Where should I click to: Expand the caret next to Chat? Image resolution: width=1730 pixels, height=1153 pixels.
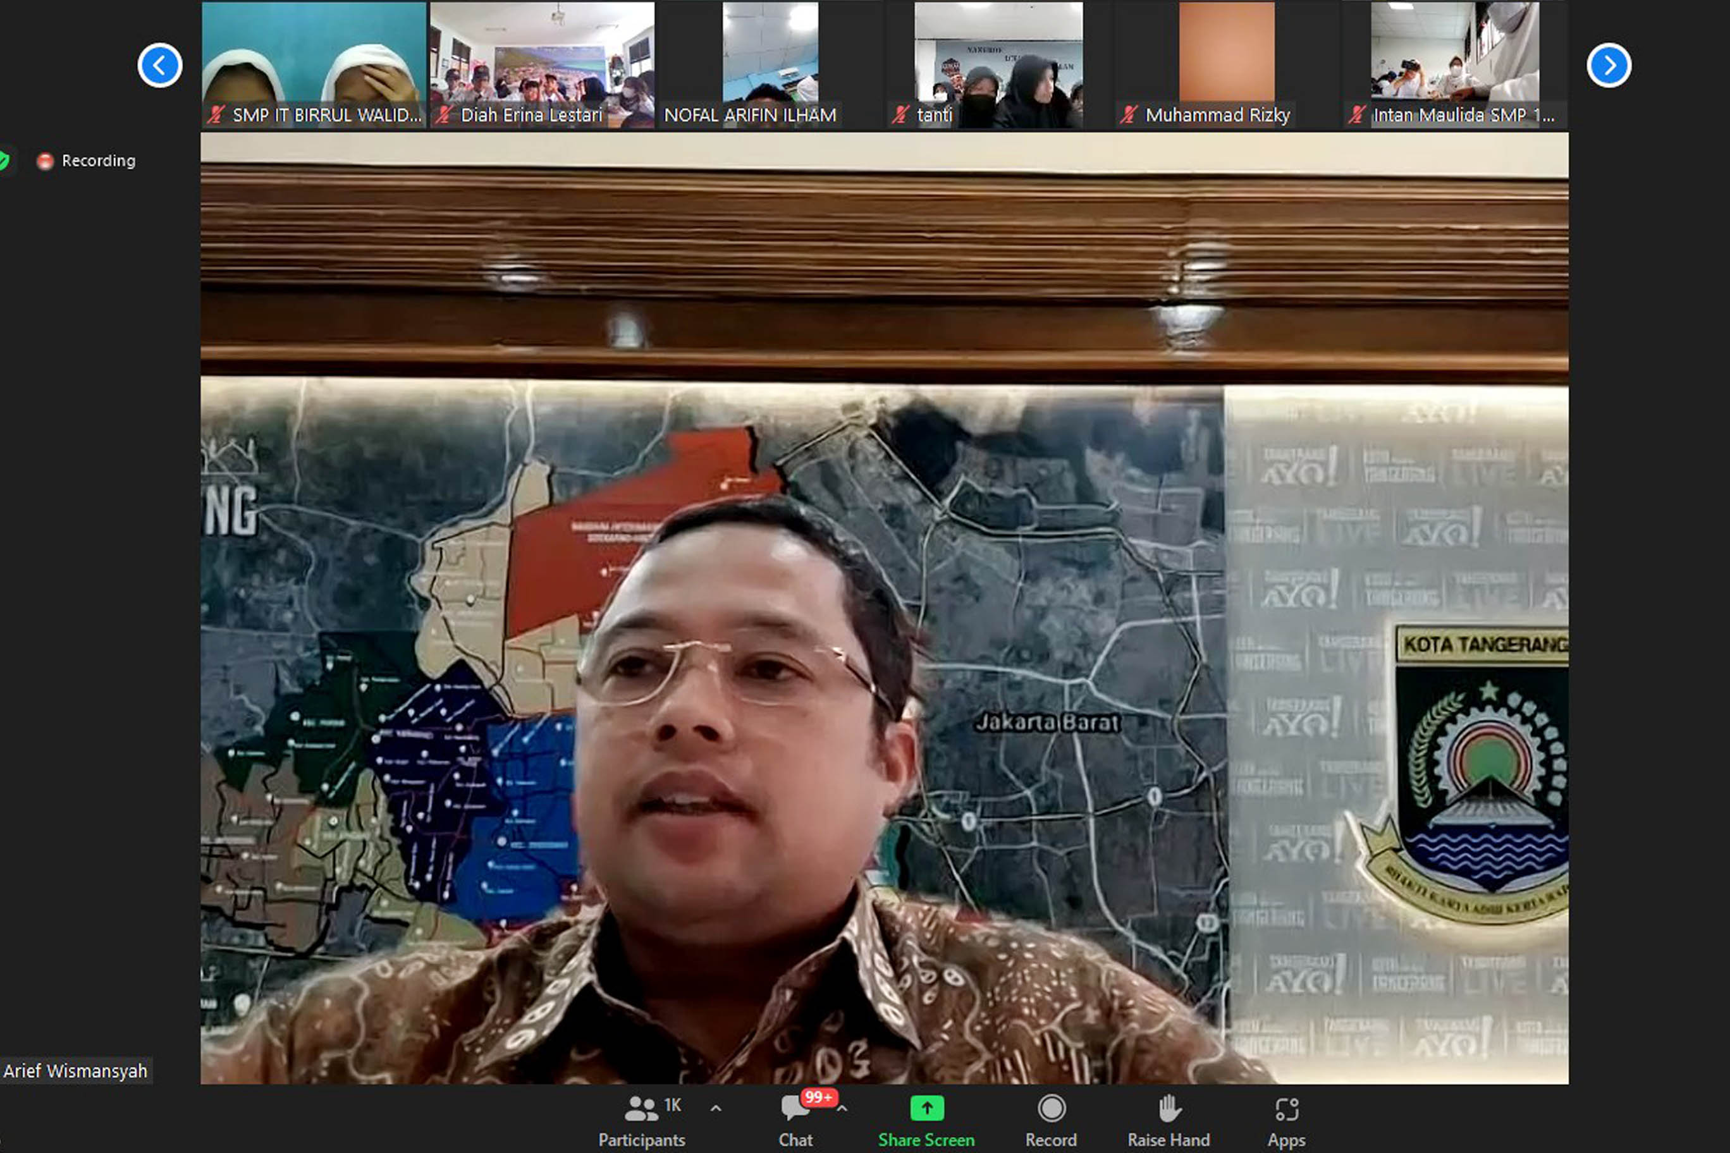click(x=843, y=1108)
